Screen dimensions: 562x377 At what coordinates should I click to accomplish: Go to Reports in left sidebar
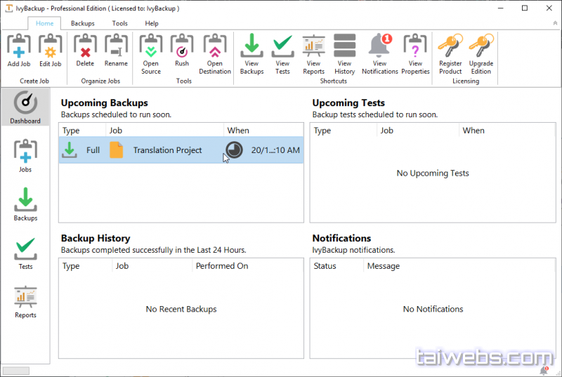25,302
